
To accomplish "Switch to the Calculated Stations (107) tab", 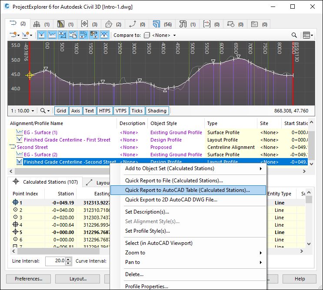I will [45, 182].
